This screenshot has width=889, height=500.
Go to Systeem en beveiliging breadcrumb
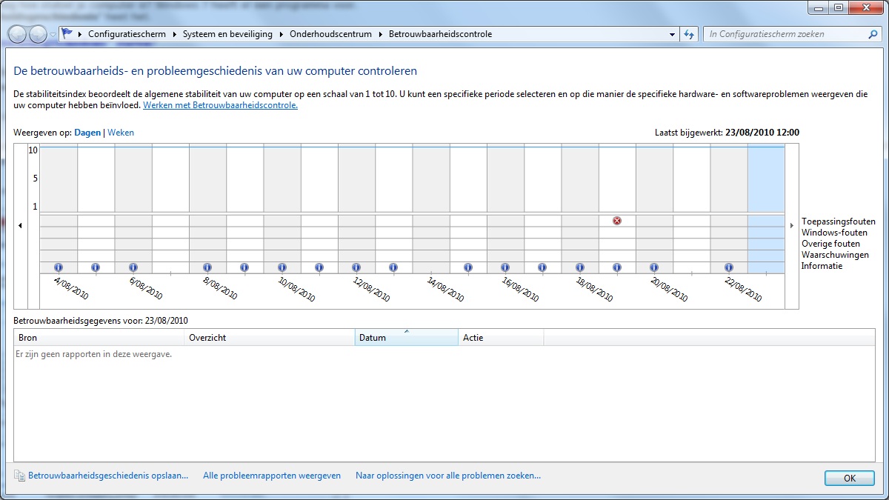point(227,34)
